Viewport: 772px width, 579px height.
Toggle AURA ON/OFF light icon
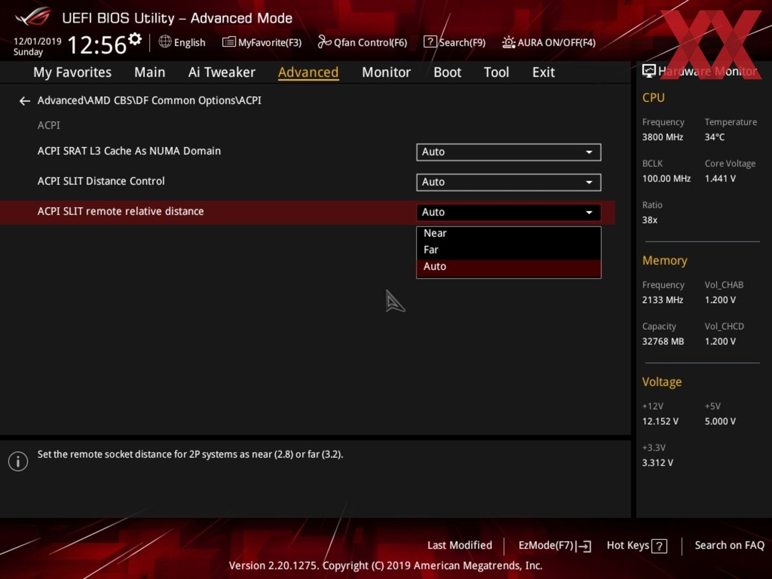pyautogui.click(x=509, y=42)
